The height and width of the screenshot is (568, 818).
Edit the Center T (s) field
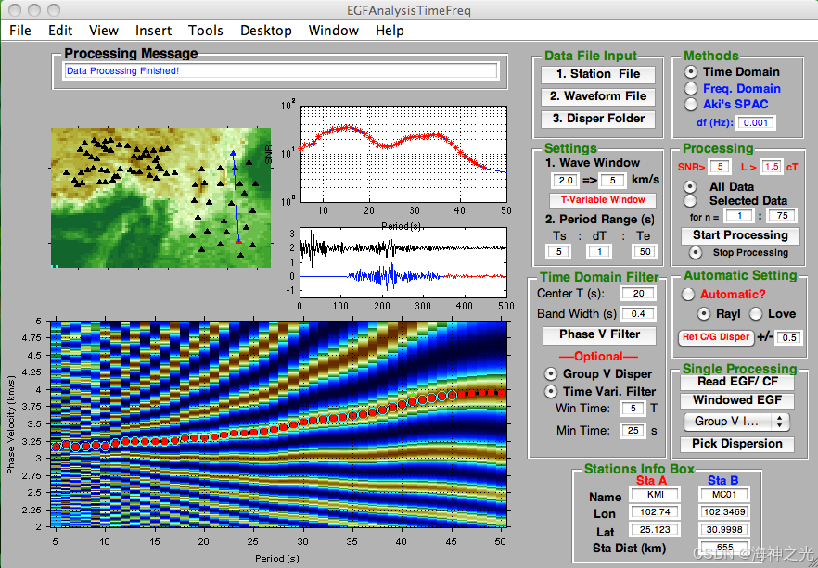click(x=637, y=294)
